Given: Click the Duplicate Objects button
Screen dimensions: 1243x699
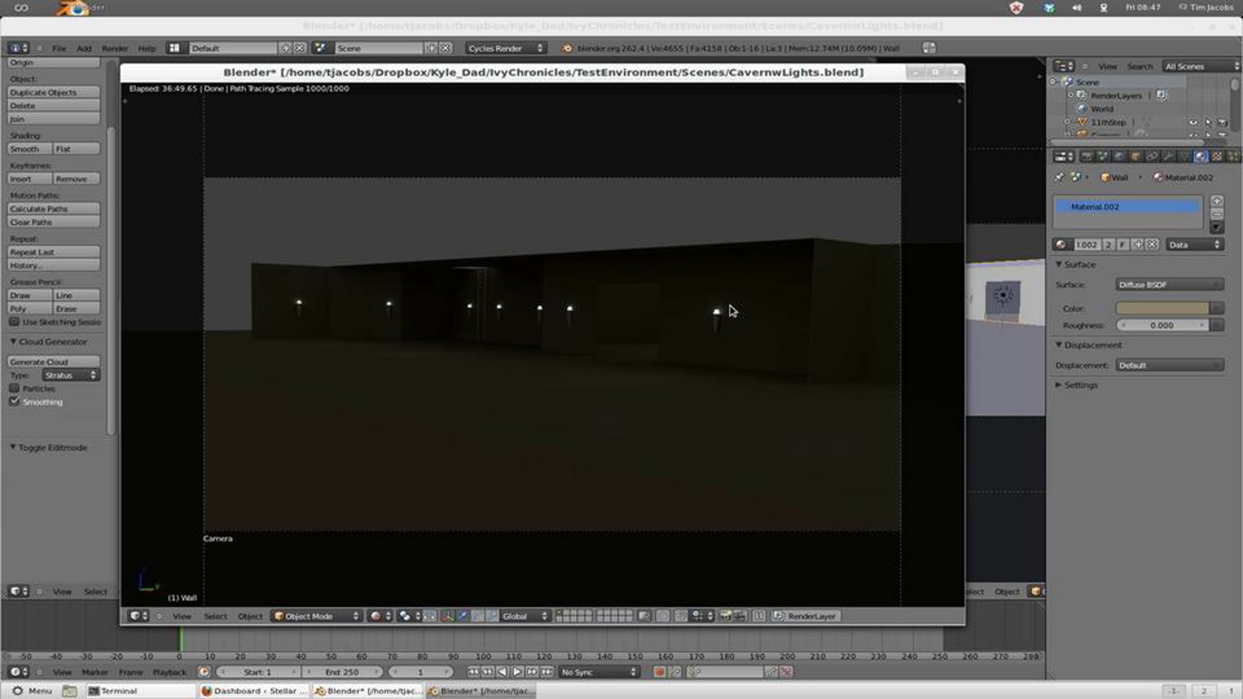Looking at the screenshot, I should (54, 92).
